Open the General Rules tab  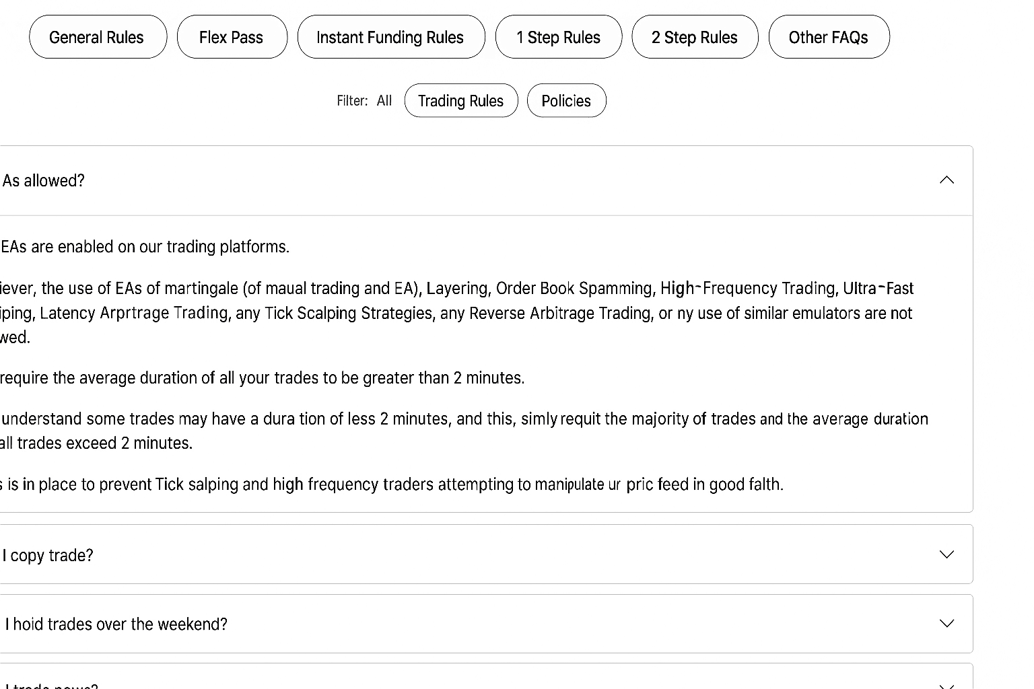98,37
